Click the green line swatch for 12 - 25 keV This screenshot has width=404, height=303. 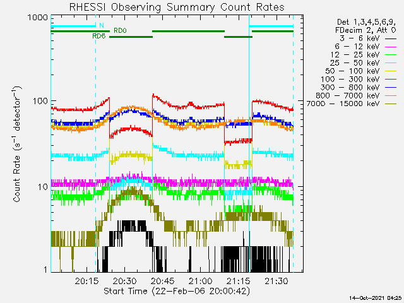pyautogui.click(x=391, y=55)
